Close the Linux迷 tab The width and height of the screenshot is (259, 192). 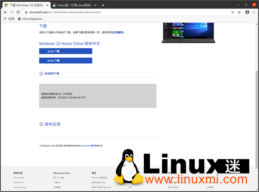coord(95,5)
